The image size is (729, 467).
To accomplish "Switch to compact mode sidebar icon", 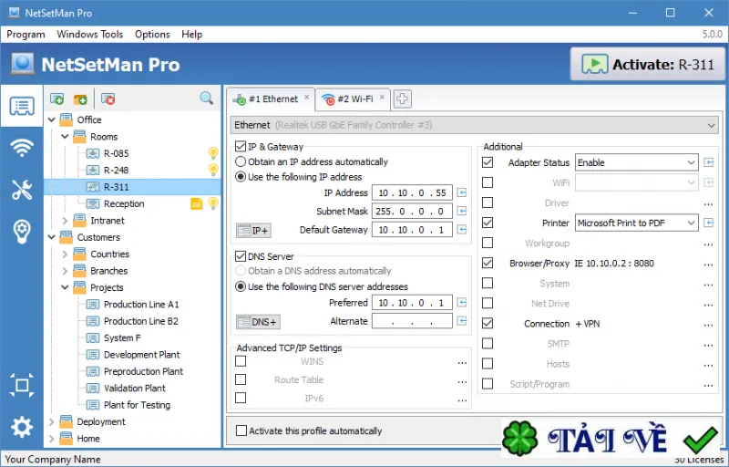I will click(22, 385).
